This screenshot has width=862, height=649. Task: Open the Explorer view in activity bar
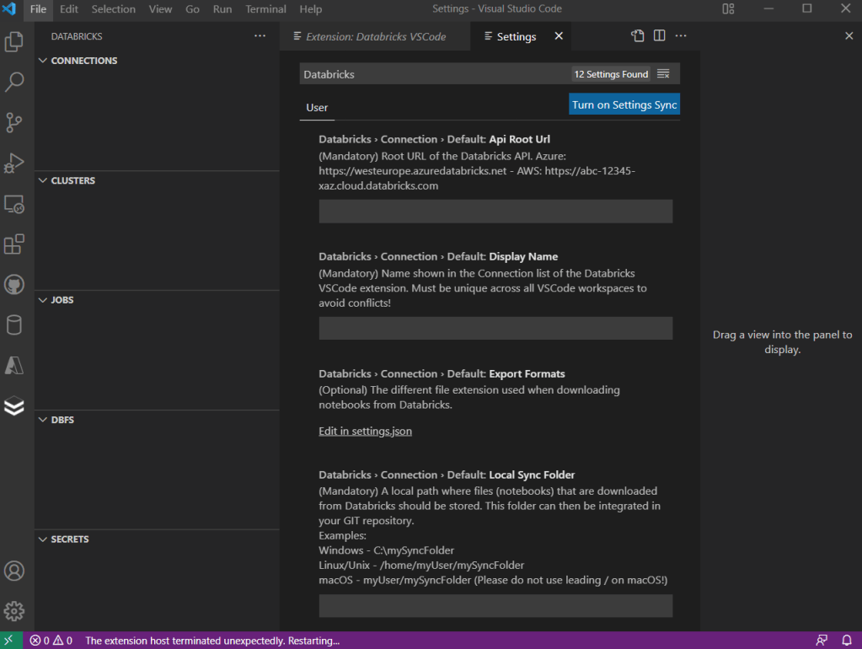point(14,41)
